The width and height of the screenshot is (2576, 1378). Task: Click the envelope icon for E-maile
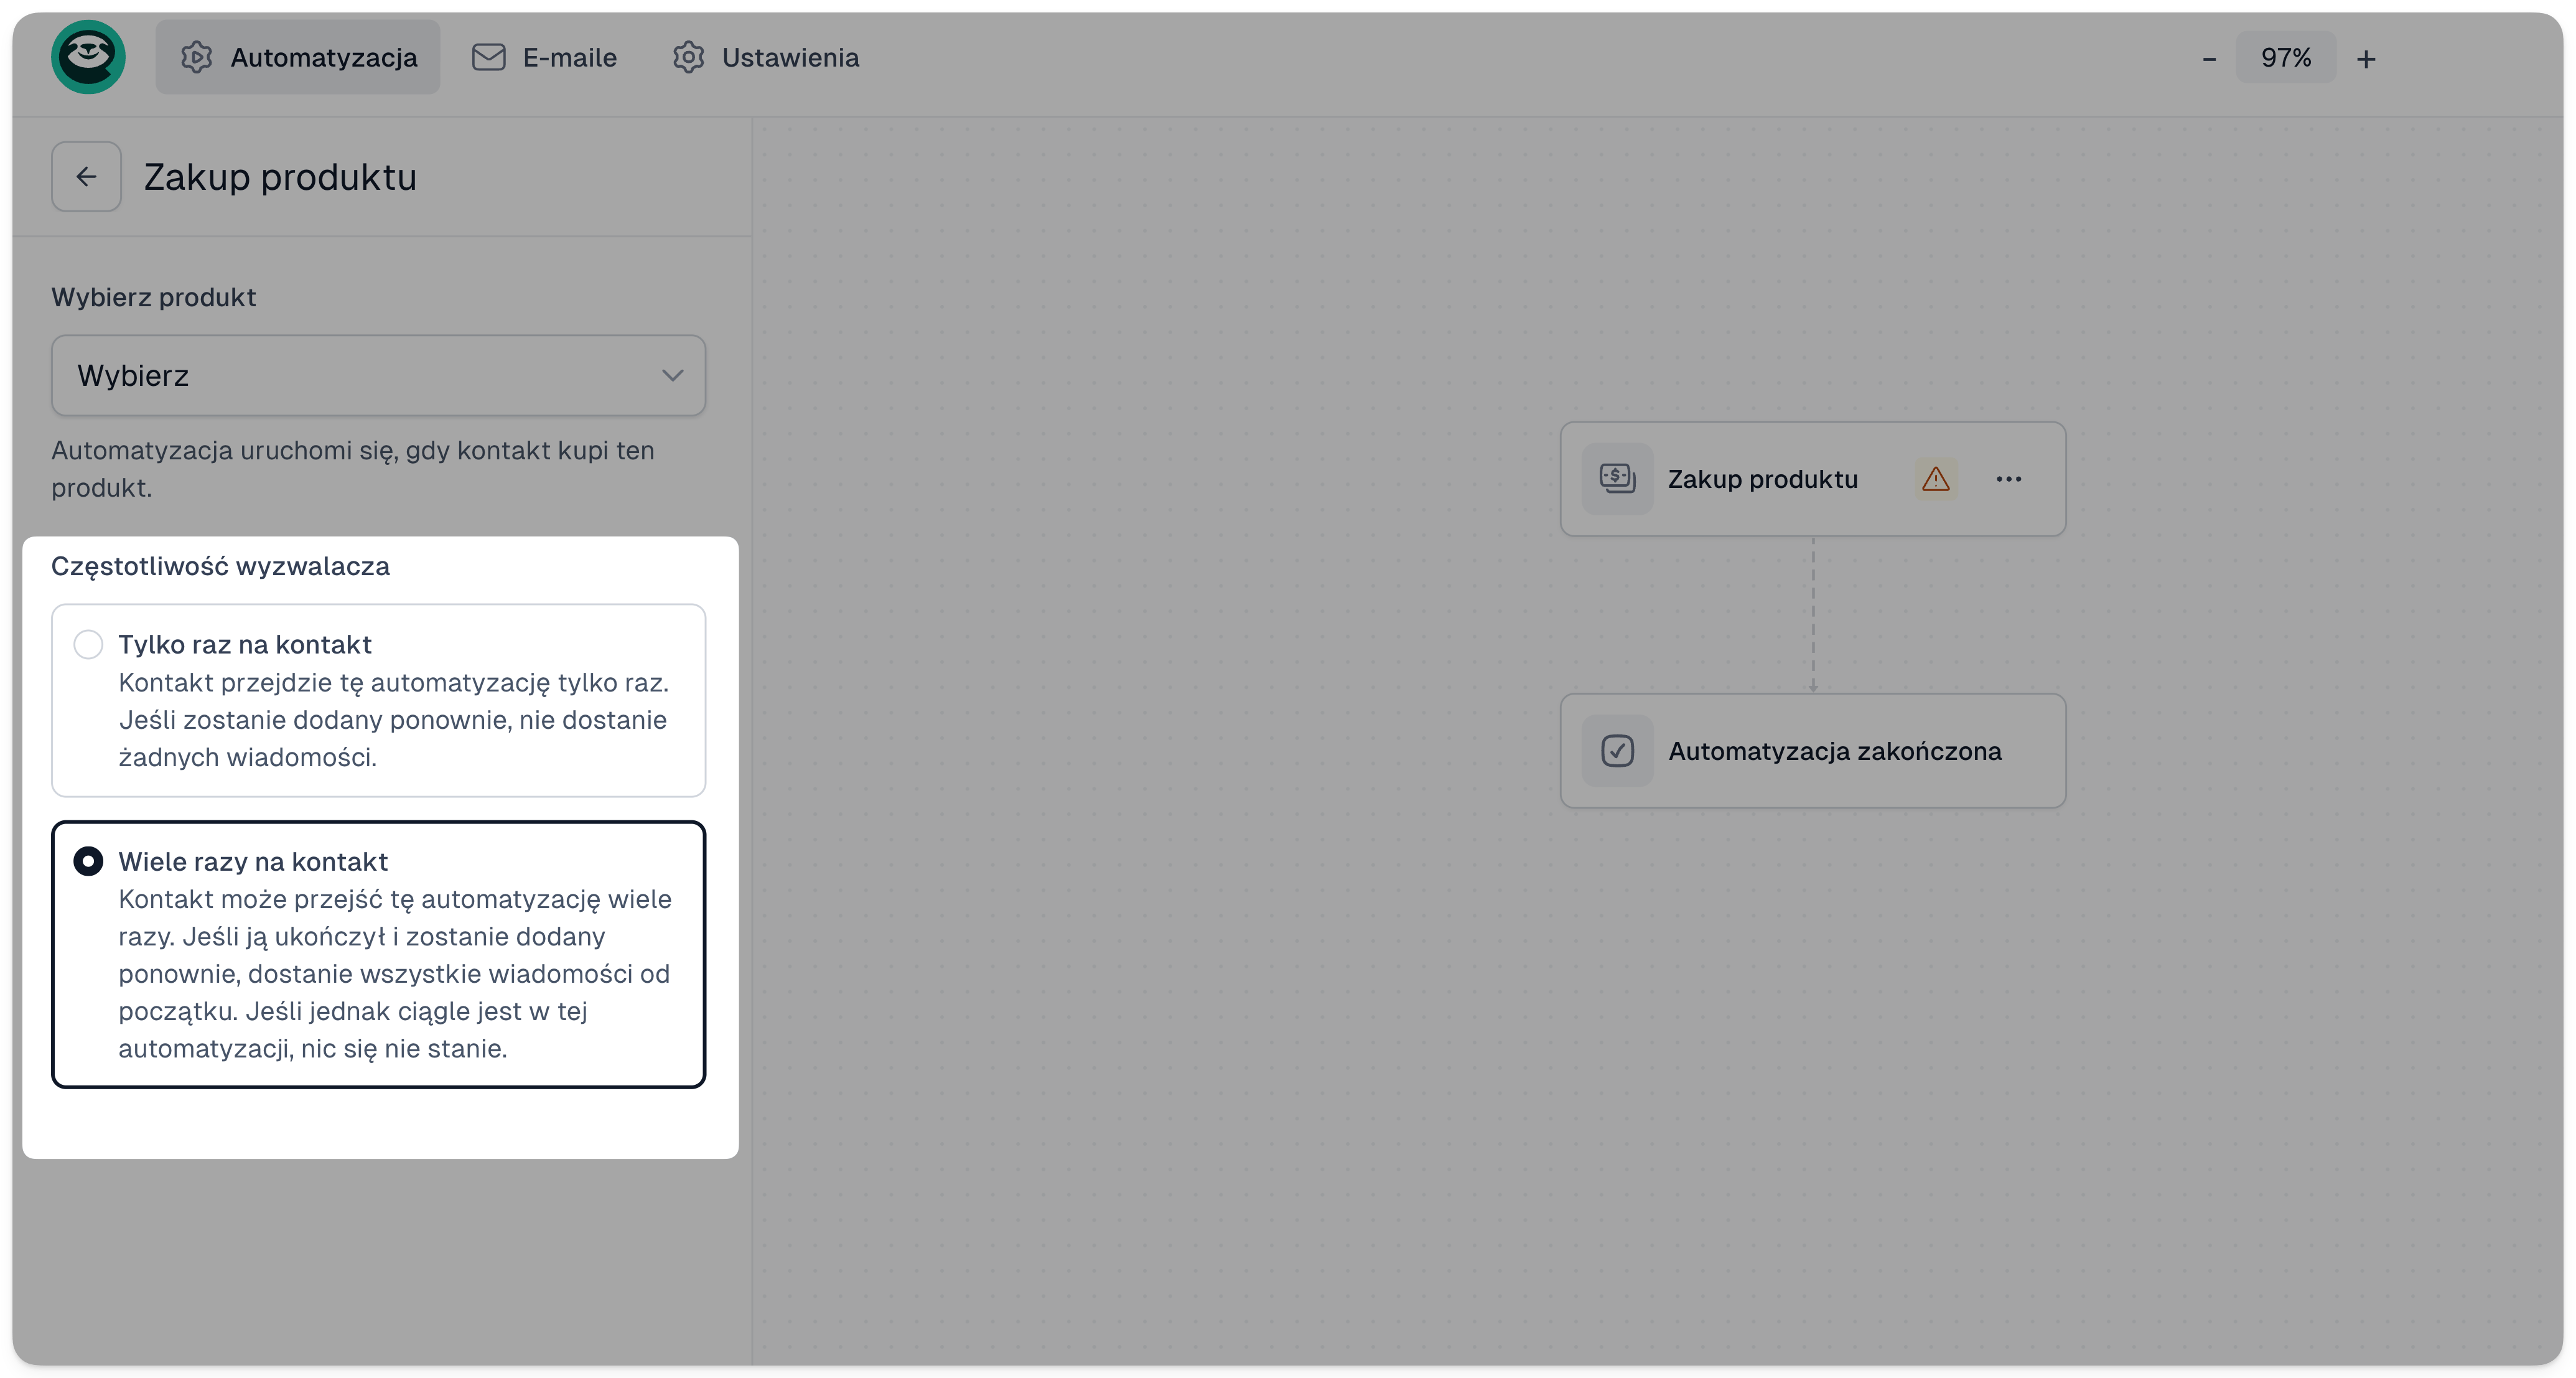[x=488, y=57]
